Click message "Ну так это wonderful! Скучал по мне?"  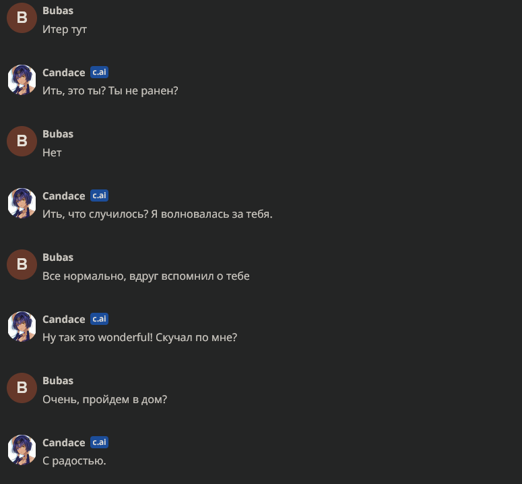pos(140,338)
